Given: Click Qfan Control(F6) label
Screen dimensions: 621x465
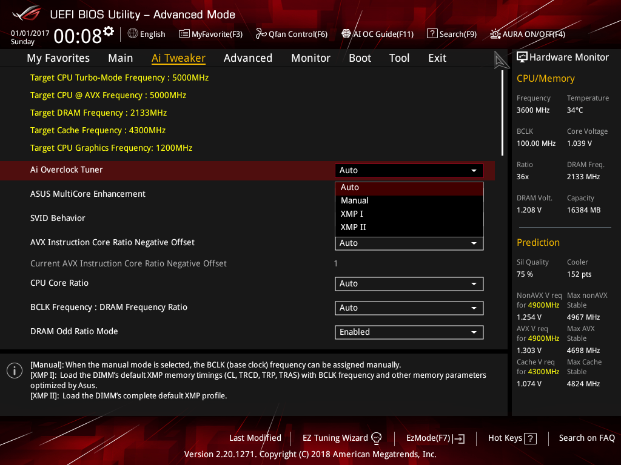Looking at the screenshot, I should pos(298,34).
